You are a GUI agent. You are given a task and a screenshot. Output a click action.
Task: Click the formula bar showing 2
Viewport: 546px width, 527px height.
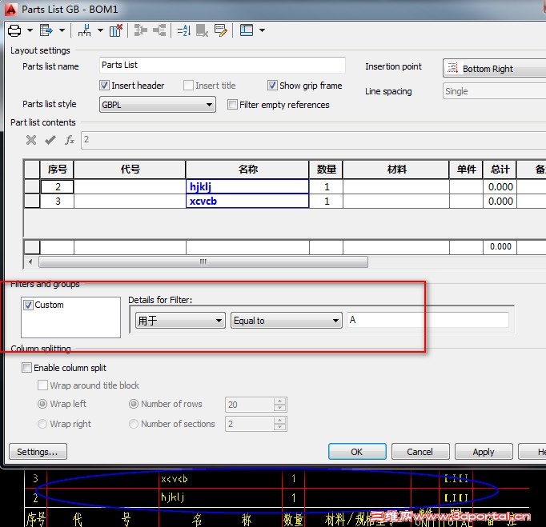[313, 140]
